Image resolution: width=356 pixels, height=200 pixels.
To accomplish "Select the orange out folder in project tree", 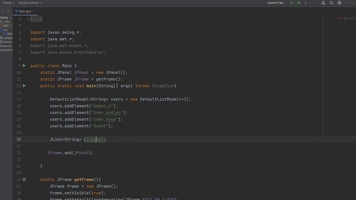I will 4,26.
